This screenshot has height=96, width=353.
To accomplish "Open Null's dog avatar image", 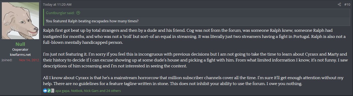I will point(20,22).
